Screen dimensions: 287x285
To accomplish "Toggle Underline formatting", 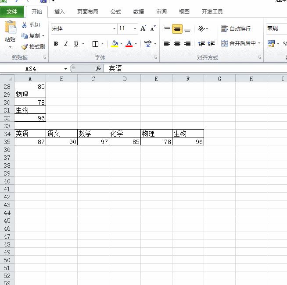I will pyautogui.click(x=76, y=44).
